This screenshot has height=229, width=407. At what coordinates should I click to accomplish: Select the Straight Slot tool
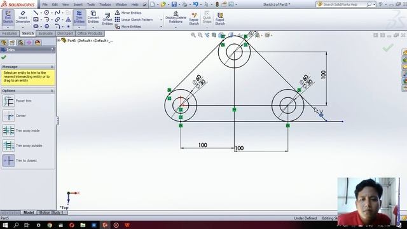tap(36, 26)
